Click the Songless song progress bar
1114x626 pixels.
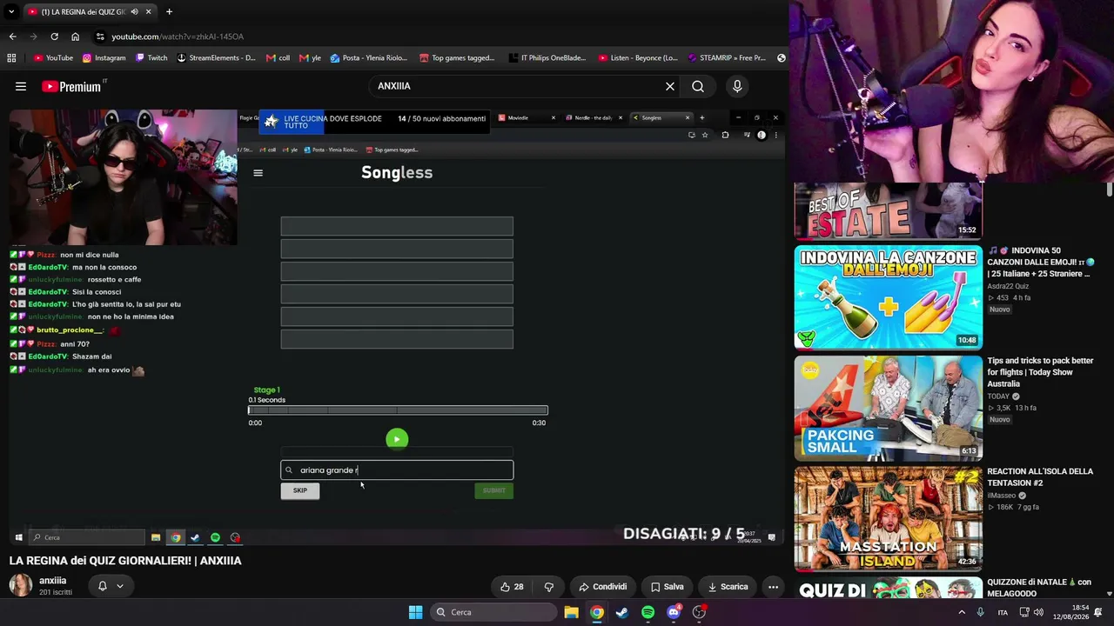tap(398, 410)
